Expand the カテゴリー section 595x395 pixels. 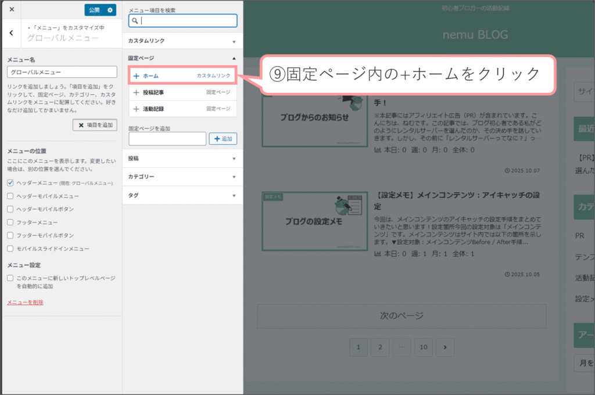(182, 177)
